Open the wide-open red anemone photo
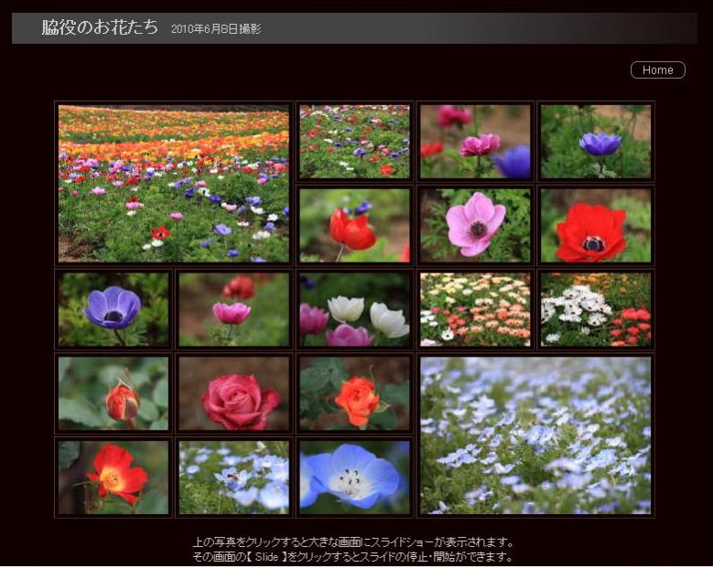 (596, 225)
